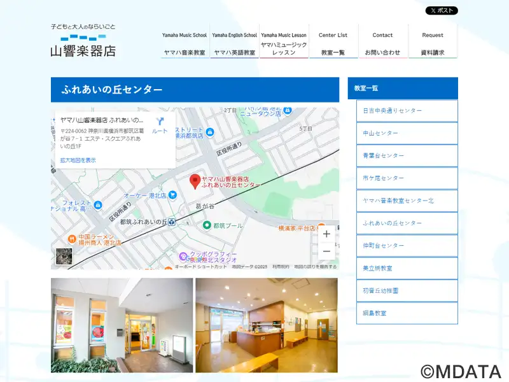Click the building entrance photo
Viewport: 509px width, 382px height.
122,325
